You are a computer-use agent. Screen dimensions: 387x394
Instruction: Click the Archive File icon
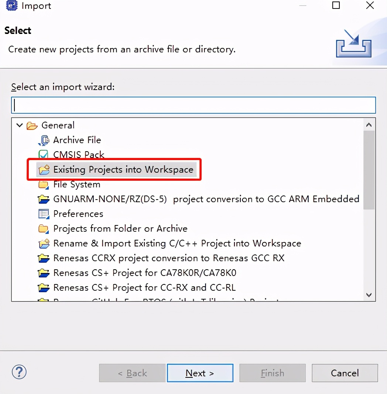[x=44, y=140]
